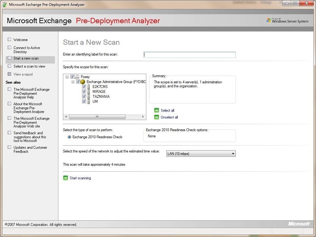Click the server icon next to E2K7CMS

coord(89,87)
